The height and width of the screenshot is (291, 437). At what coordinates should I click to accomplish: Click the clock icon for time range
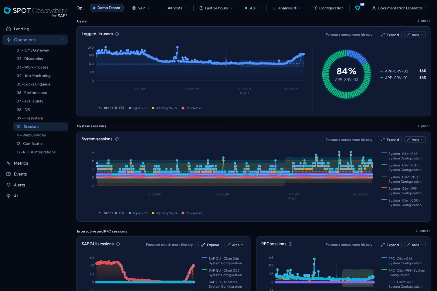[201, 8]
